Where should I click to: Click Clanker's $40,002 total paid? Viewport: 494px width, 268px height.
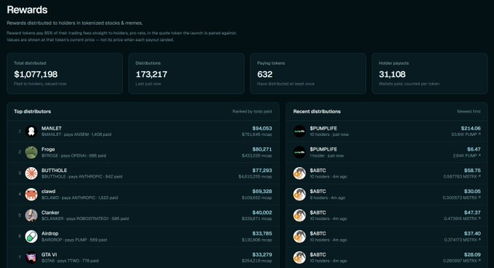tap(262, 213)
